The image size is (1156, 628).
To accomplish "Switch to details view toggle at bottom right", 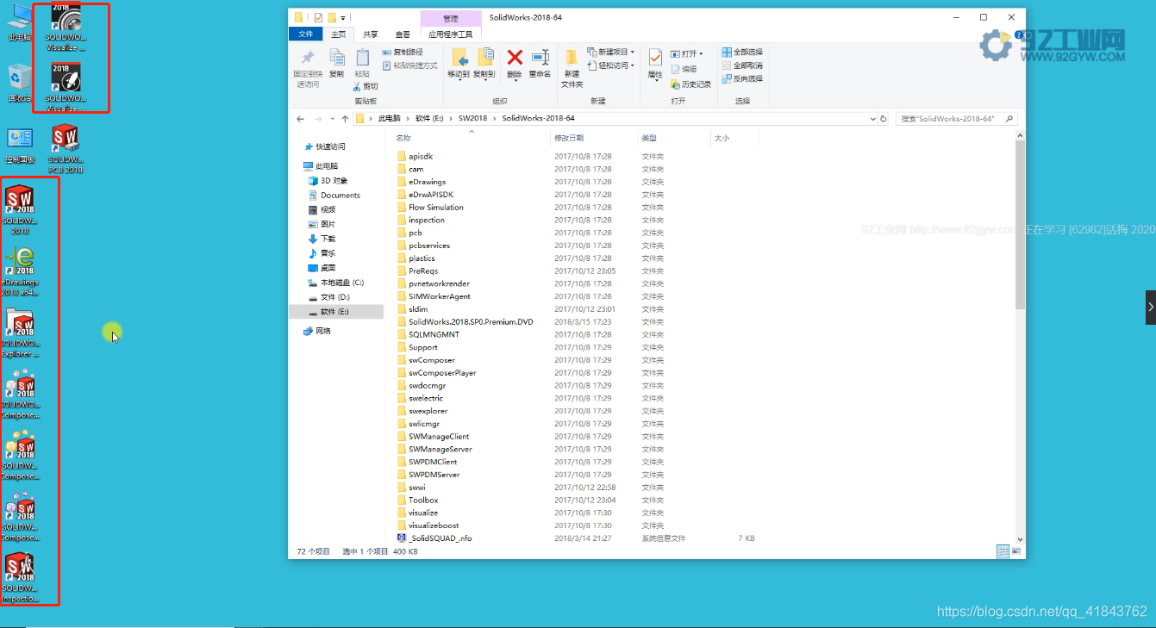I will [x=1003, y=551].
